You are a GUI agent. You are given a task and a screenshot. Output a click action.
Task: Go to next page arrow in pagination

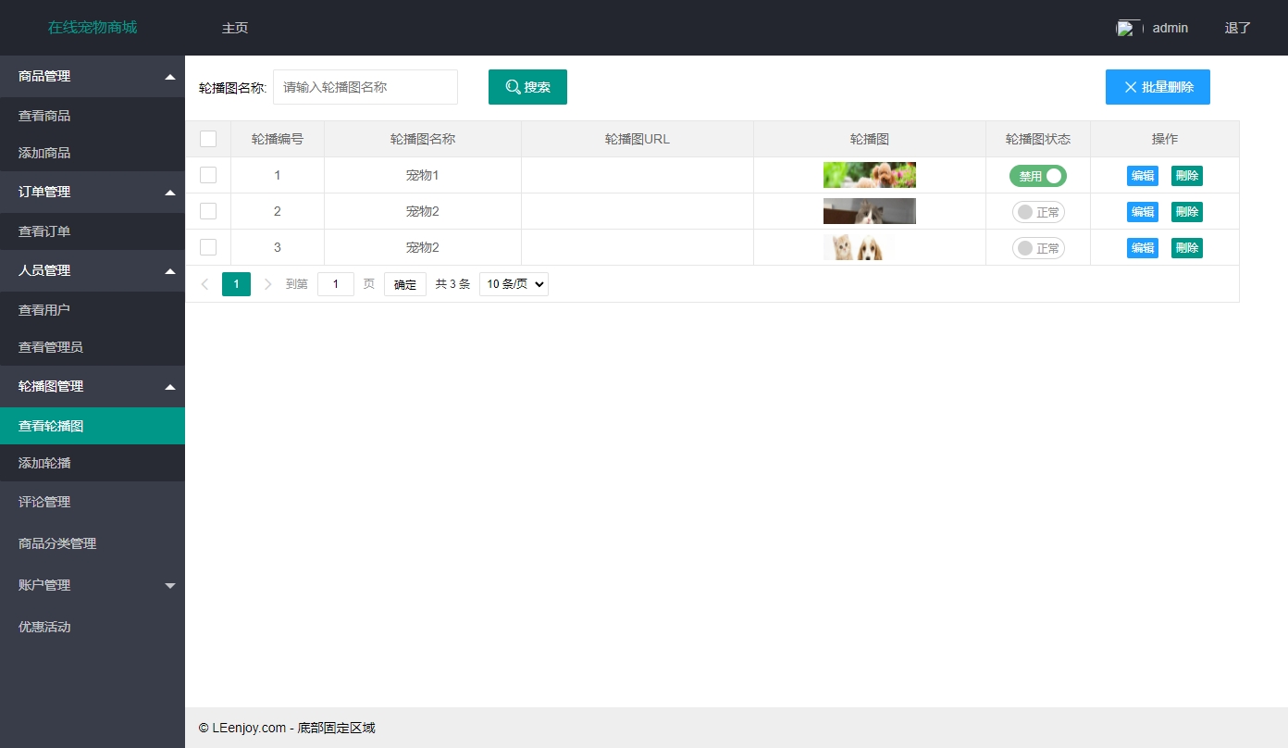[x=268, y=284]
